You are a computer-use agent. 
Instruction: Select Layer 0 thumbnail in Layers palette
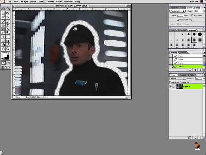(180, 86)
